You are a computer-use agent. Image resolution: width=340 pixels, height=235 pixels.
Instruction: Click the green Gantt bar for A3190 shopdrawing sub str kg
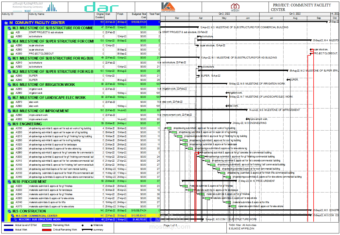[x=169, y=128]
